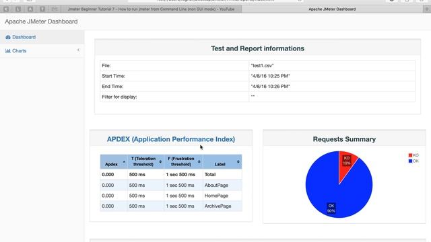Viewport: 431px width, 242px height.
Task: Open the pinned tab labeled T
Action: pos(42,9)
